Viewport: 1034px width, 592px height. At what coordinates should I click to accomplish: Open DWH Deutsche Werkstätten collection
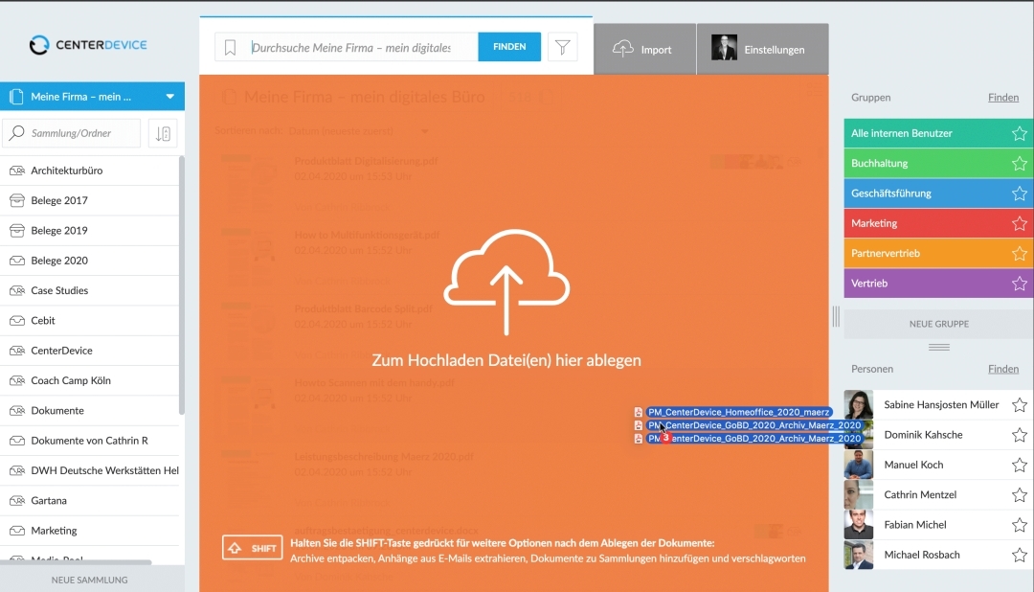click(x=90, y=470)
